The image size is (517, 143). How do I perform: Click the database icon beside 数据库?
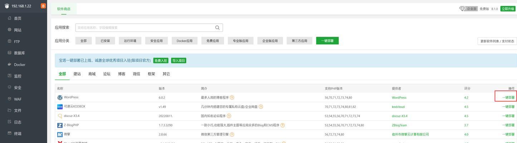click(10, 53)
